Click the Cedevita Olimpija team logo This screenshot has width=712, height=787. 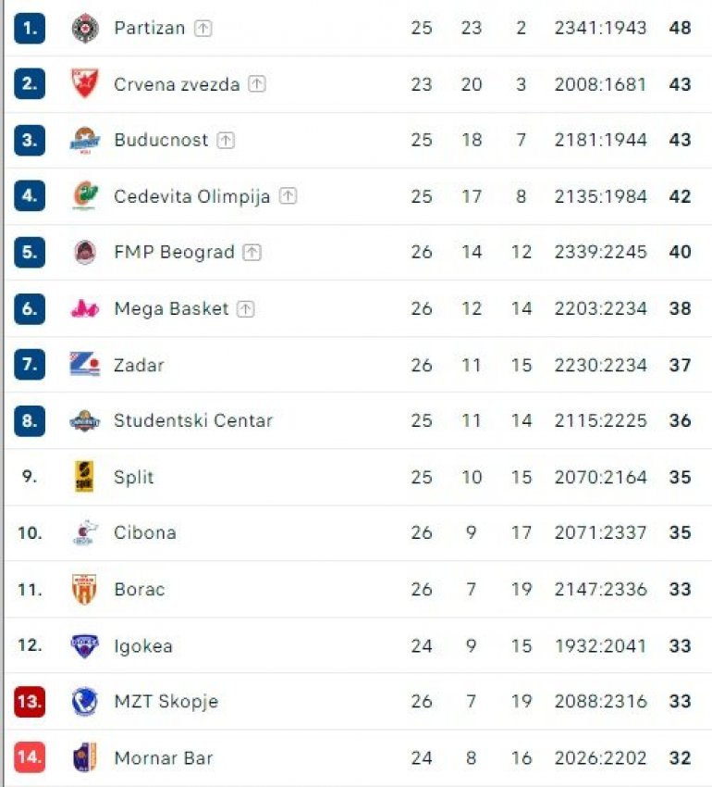point(85,196)
